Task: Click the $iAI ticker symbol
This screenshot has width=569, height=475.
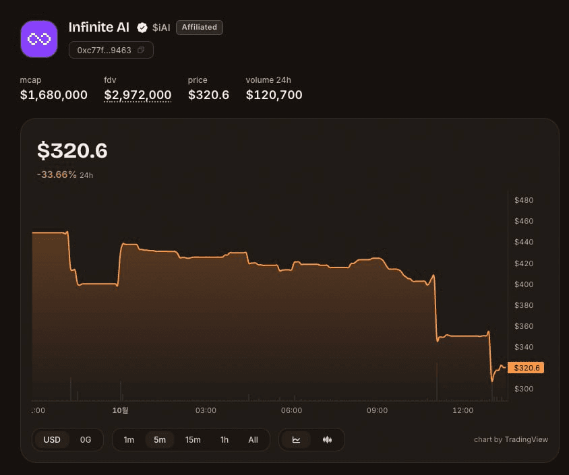Action: coord(161,28)
